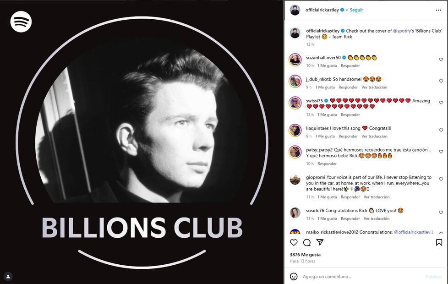Expand translation of liaquintaes' comment
The height and width of the screenshot is (284, 448).
tap(374, 136)
